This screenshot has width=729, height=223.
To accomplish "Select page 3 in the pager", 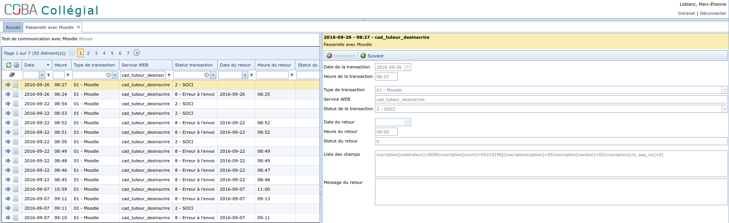I will pos(96,53).
